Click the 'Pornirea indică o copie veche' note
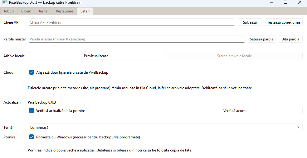Image resolution: width=307 pixels, height=158 pixels. pos(110,151)
